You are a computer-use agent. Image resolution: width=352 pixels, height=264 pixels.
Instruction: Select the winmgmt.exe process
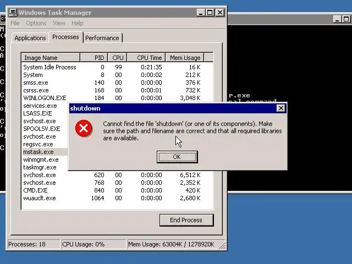41,159
